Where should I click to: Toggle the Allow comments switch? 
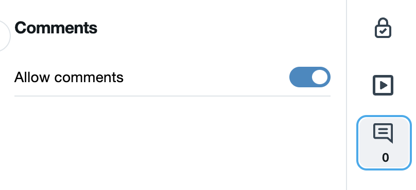pos(309,77)
